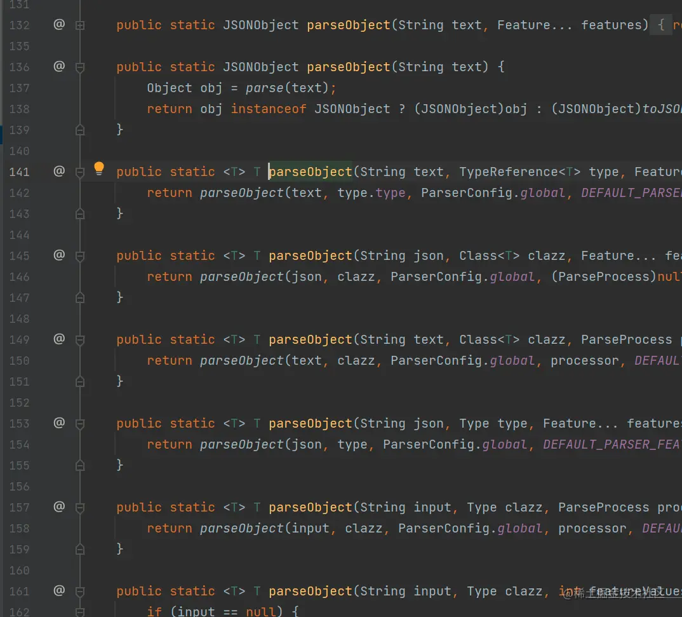This screenshot has height=617, width=682.
Task: Click the @ gutter icon on line 149
Action: click(x=59, y=339)
